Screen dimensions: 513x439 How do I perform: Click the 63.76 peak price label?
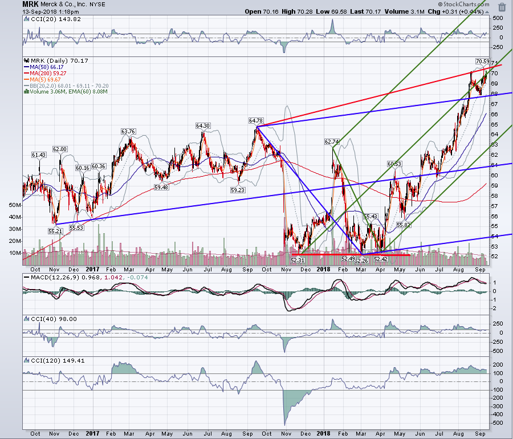click(x=128, y=132)
